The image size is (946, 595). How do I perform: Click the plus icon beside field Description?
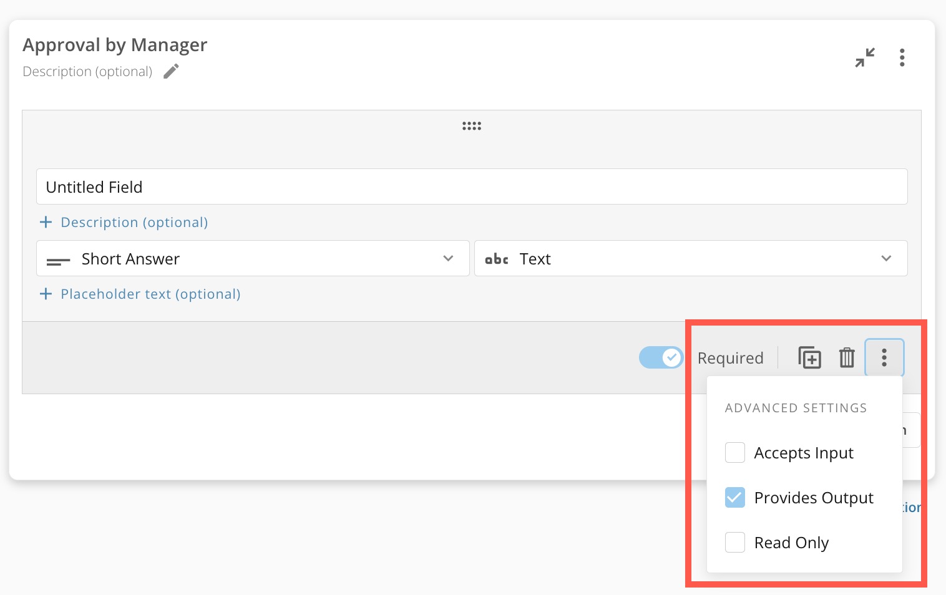[46, 222]
